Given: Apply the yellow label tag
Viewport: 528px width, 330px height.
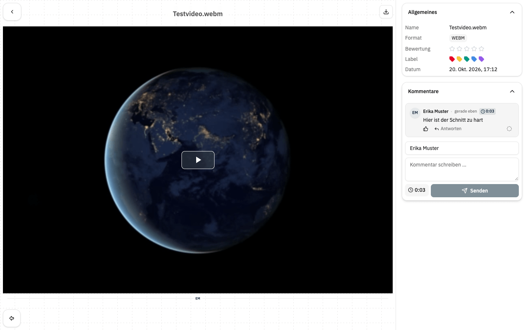Looking at the screenshot, I should [x=459, y=59].
